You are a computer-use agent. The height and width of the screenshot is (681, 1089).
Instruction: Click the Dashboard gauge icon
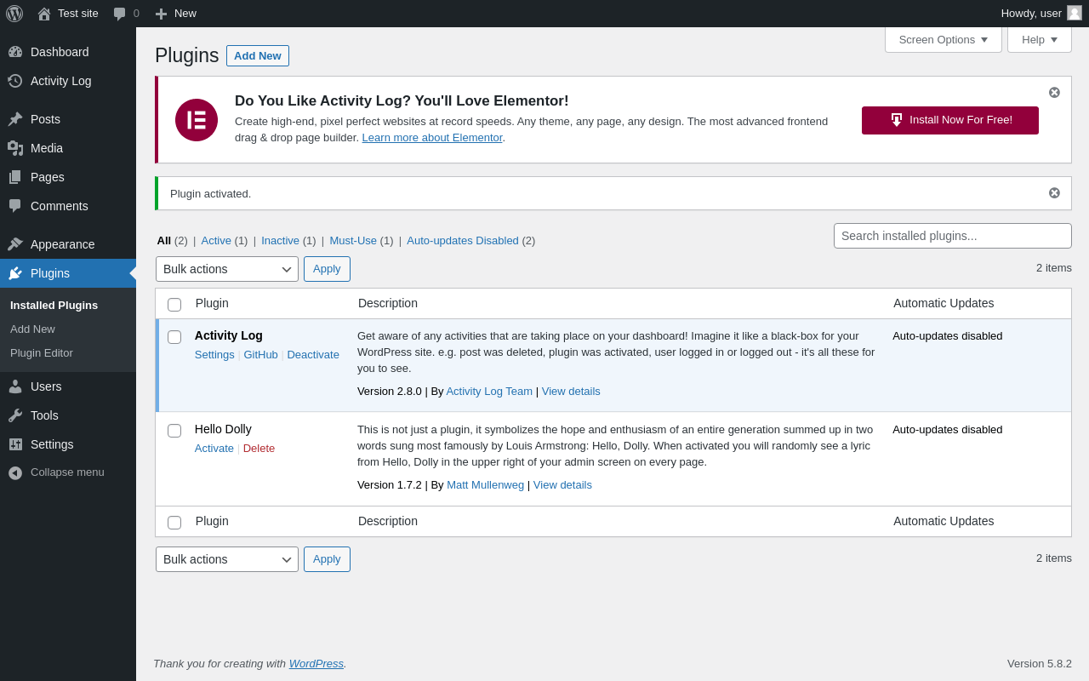tap(15, 52)
